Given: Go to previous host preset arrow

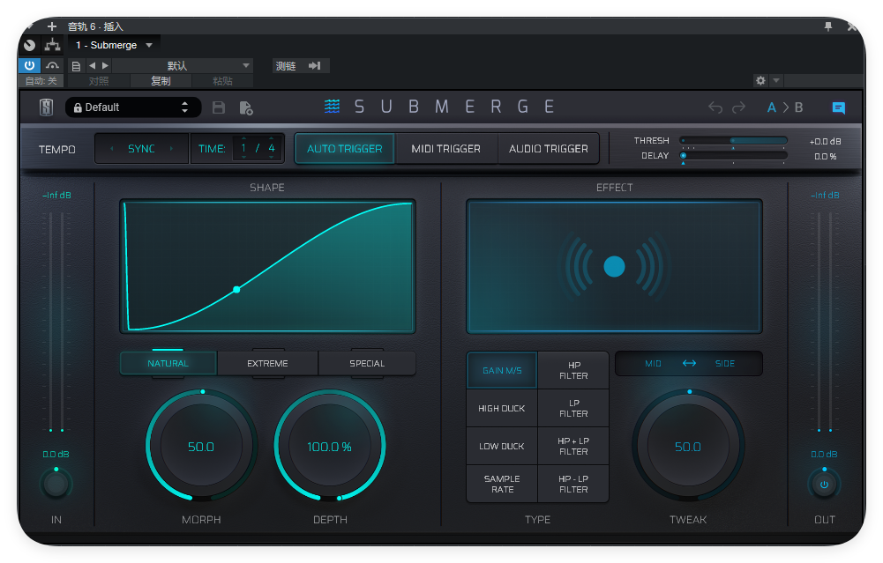Looking at the screenshot, I should tap(93, 66).
